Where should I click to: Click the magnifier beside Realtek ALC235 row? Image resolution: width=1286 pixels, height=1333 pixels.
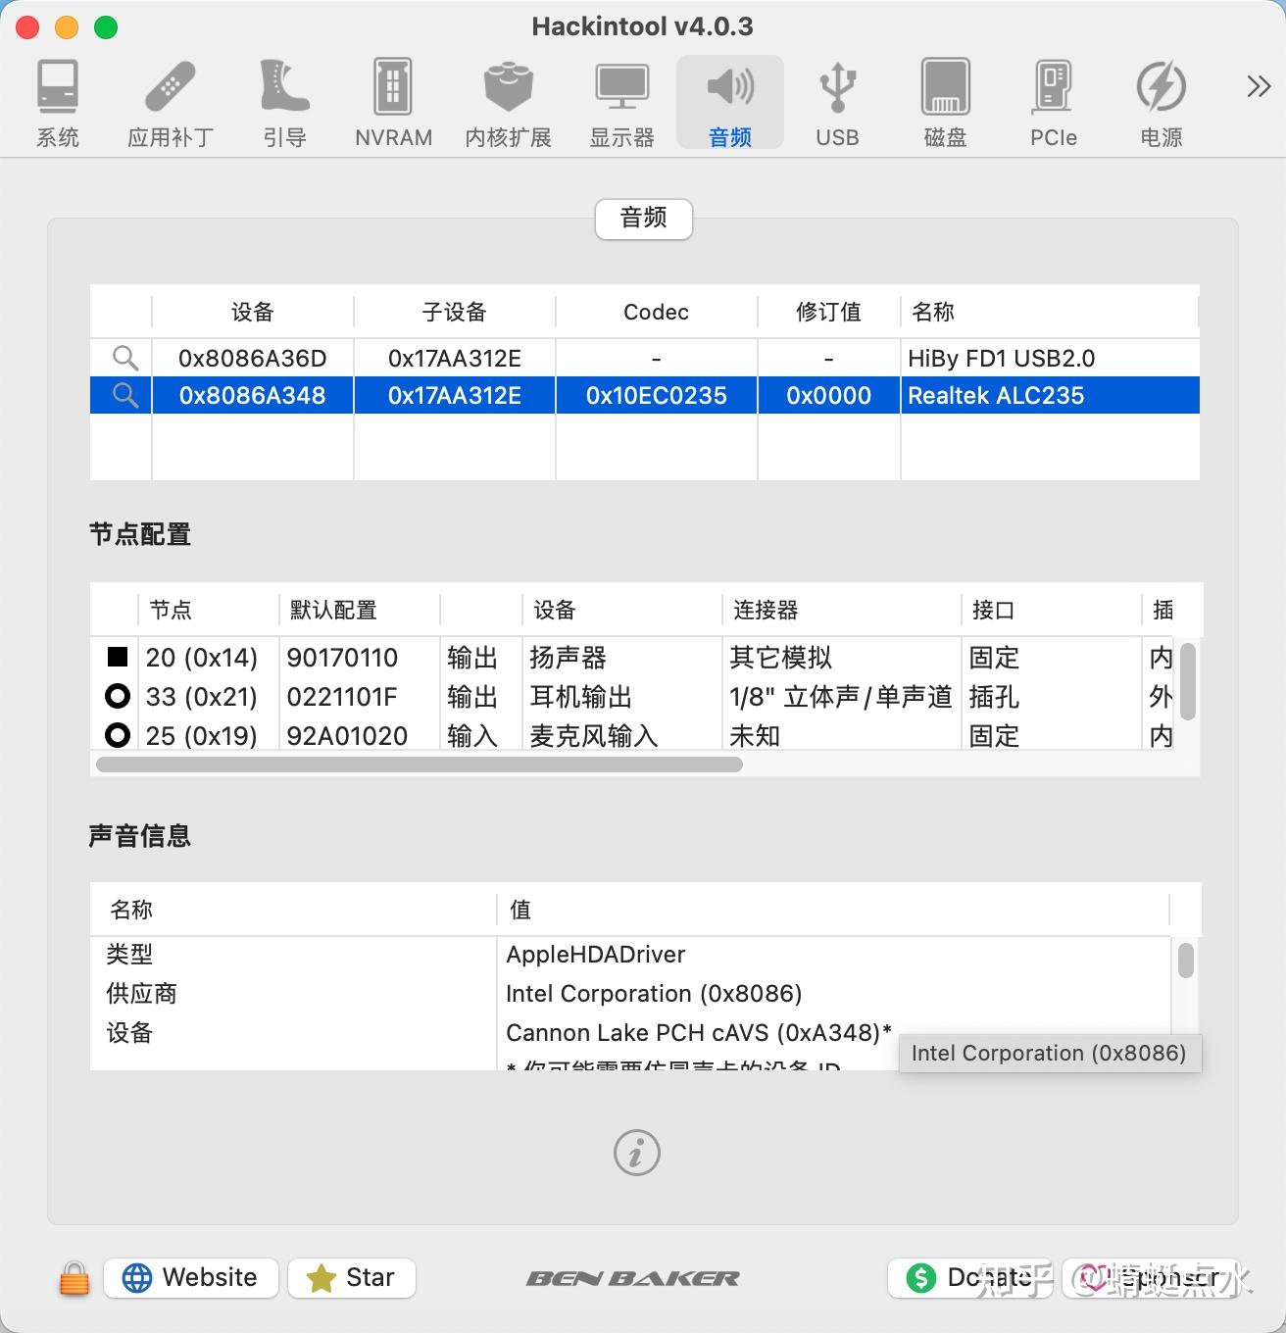(124, 395)
